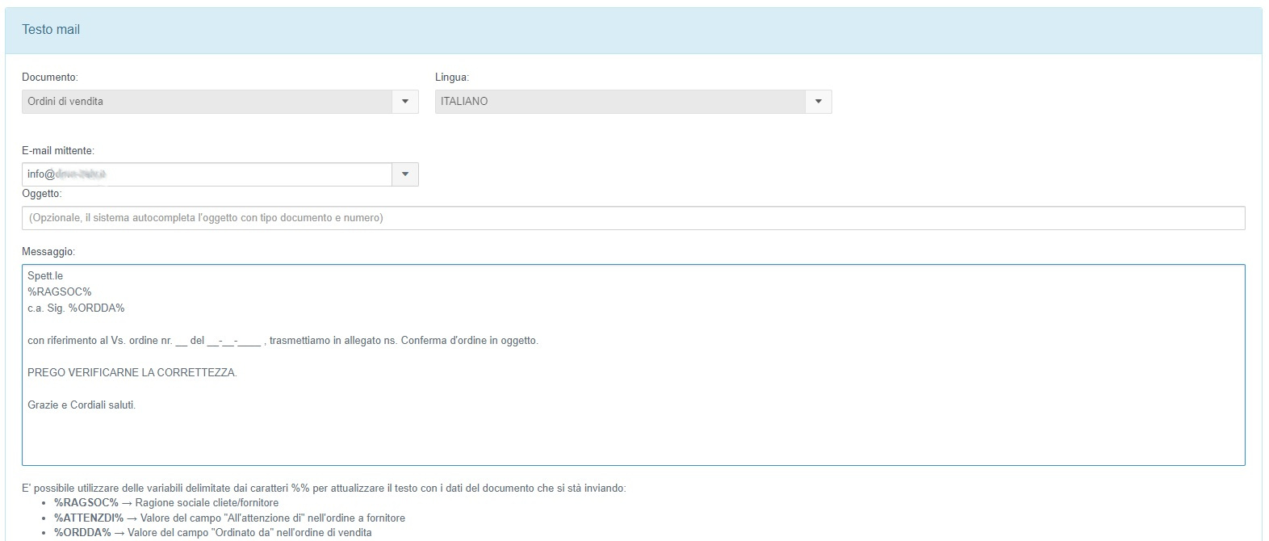Click the "Messaggio:" field label
Image resolution: width=1269 pixels, height=541 pixels.
tap(48, 252)
